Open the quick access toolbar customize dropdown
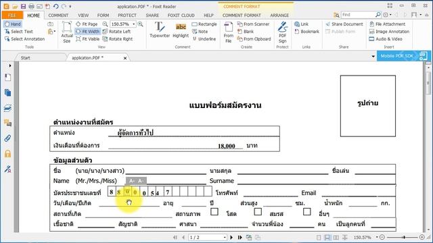Image resolution: width=433 pixels, height=243 pixels. click(70, 6)
